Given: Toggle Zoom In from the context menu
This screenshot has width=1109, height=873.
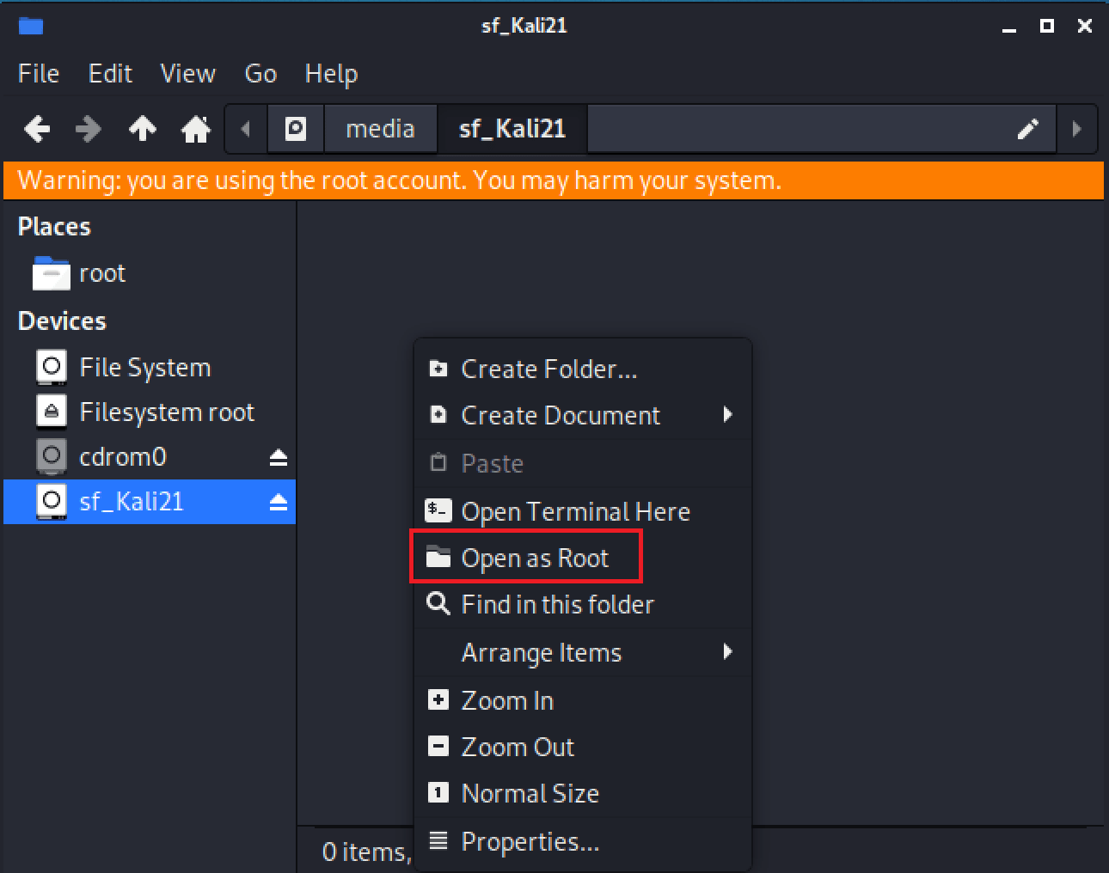Looking at the screenshot, I should point(507,700).
